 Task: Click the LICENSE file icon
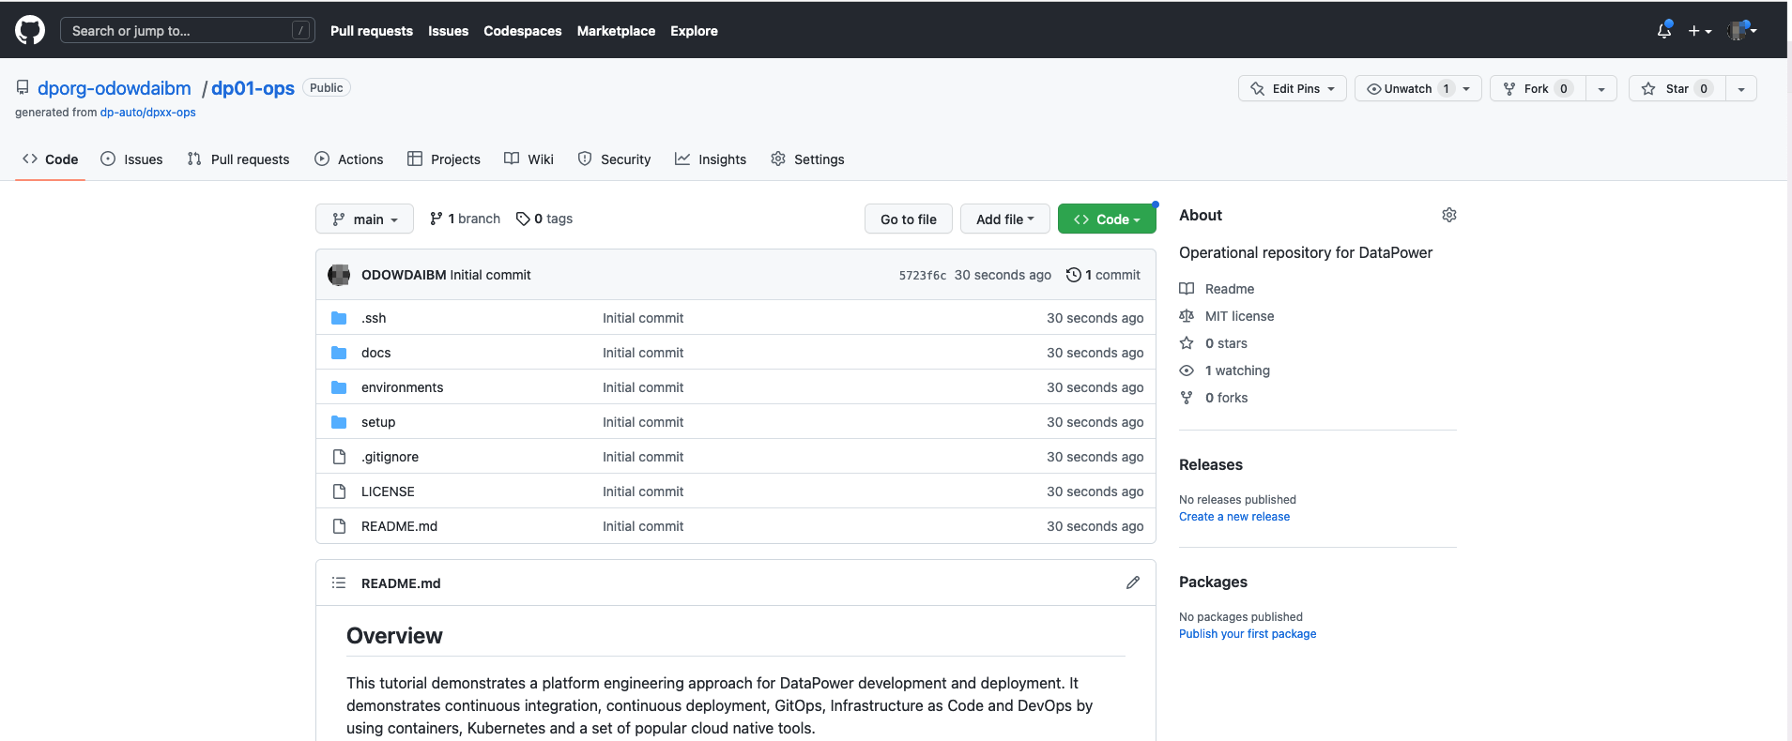pos(340,491)
